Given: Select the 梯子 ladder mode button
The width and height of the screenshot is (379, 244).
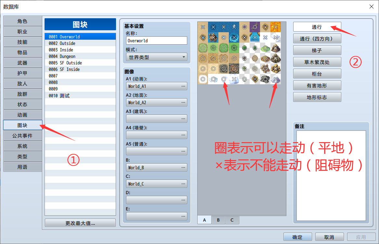Looking at the screenshot, I should pos(317,50).
